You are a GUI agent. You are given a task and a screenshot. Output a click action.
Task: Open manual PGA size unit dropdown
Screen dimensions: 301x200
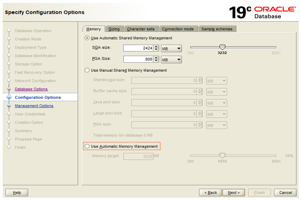tap(217, 125)
